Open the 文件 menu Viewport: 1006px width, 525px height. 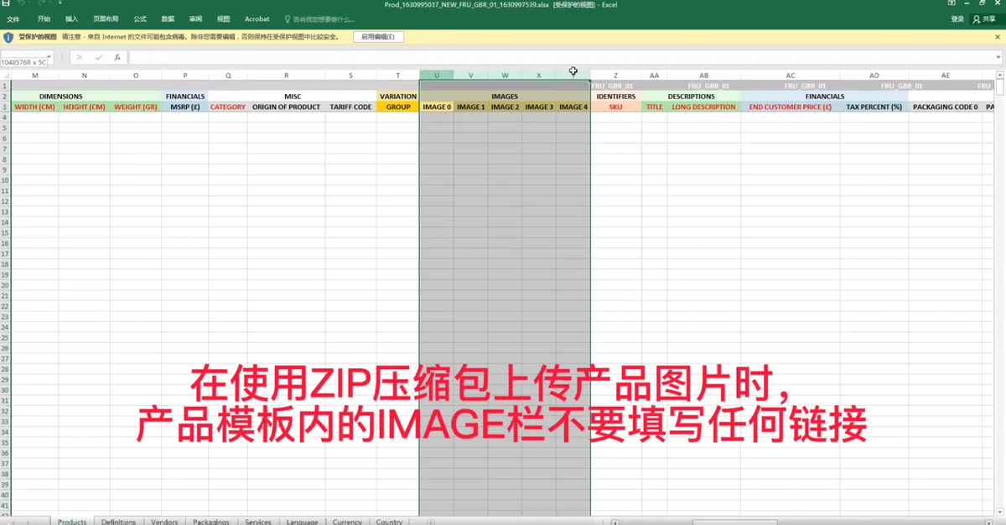point(13,18)
